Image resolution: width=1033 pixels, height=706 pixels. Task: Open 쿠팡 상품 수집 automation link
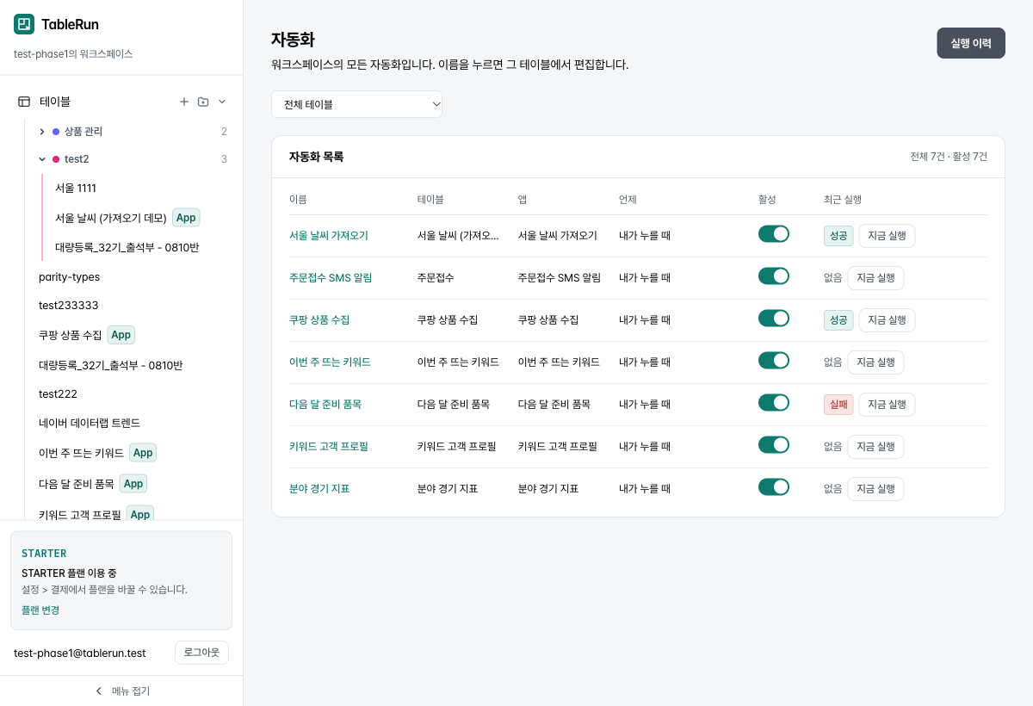[319, 320]
